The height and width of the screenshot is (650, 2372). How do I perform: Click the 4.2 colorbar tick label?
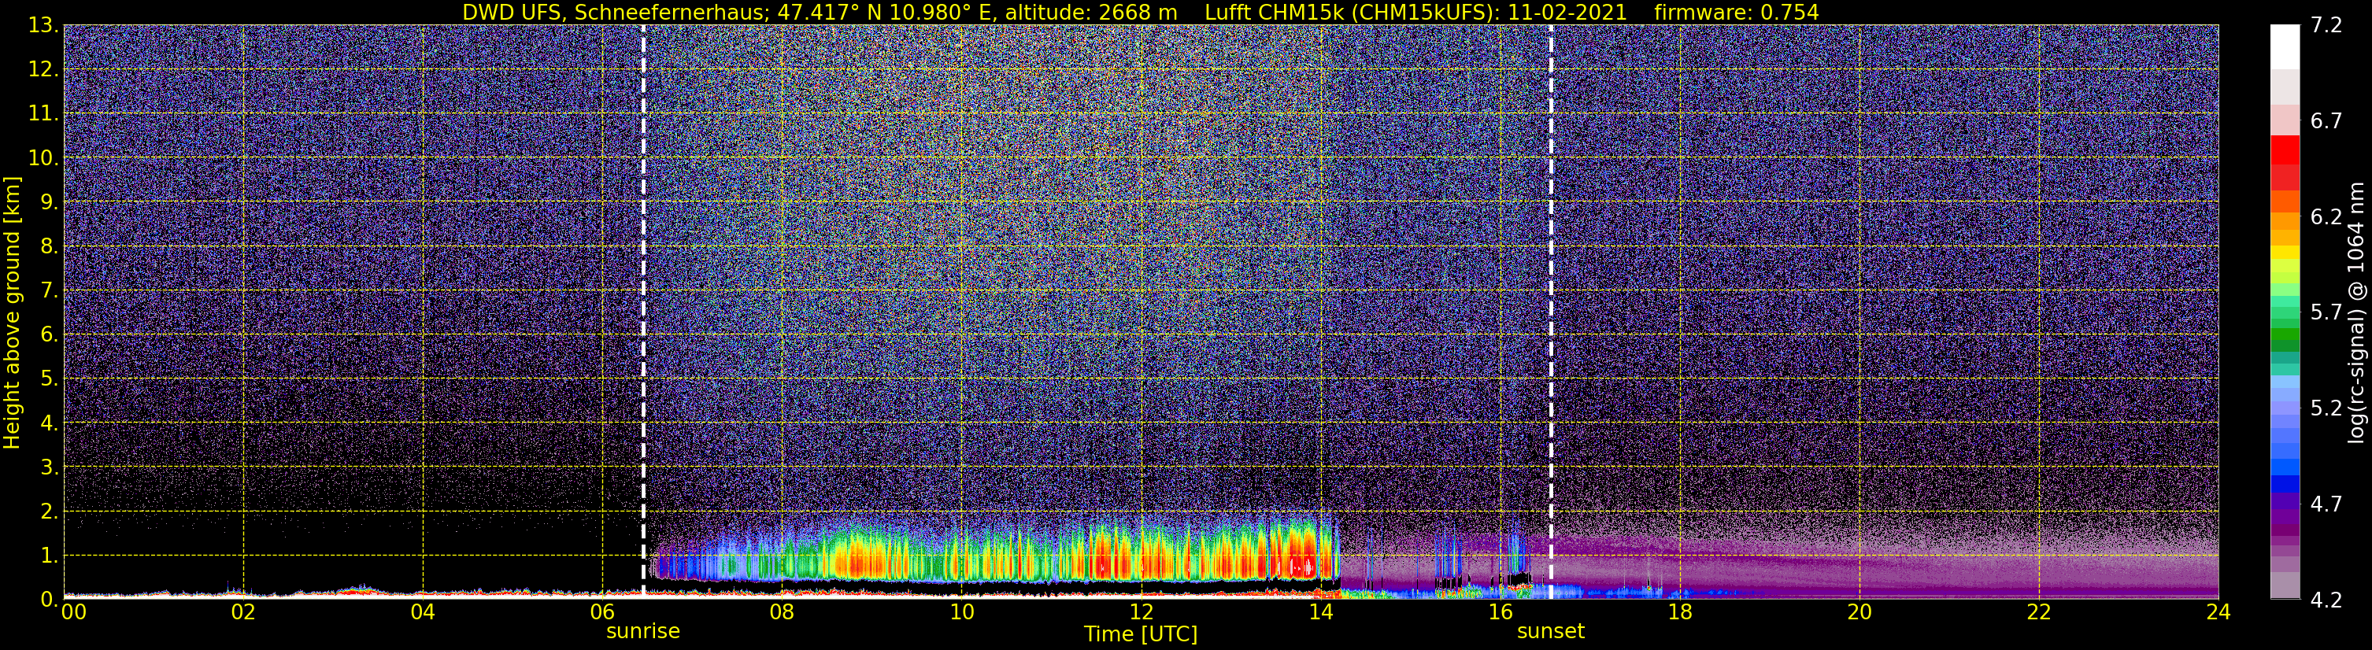coord(2326,600)
